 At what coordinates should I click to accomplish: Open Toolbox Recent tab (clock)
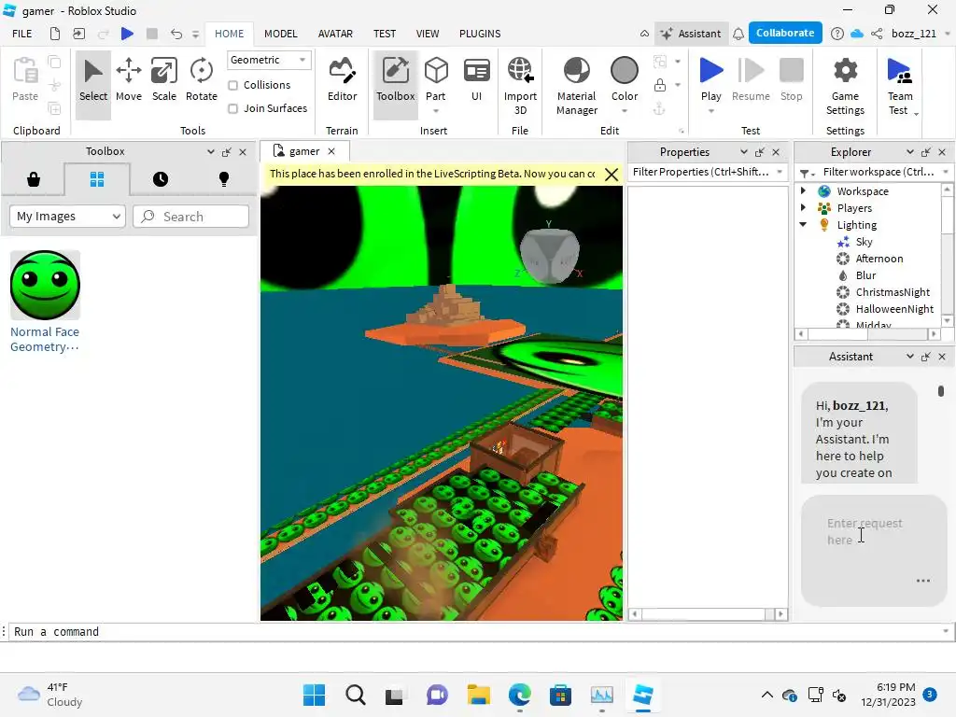pyautogui.click(x=161, y=179)
